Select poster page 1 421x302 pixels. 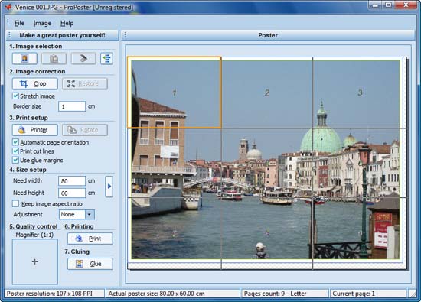pyautogui.click(x=175, y=93)
